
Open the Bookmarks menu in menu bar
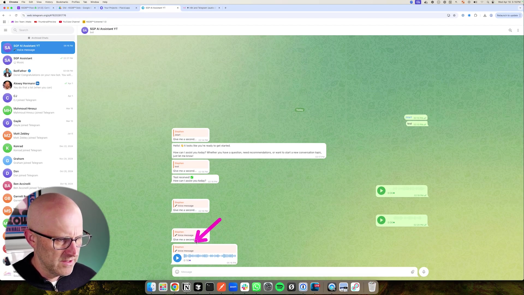click(62, 2)
